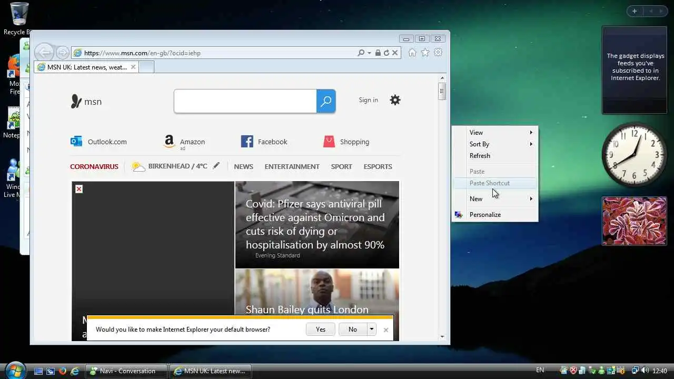Open the IE Tools gear menu

point(438,52)
